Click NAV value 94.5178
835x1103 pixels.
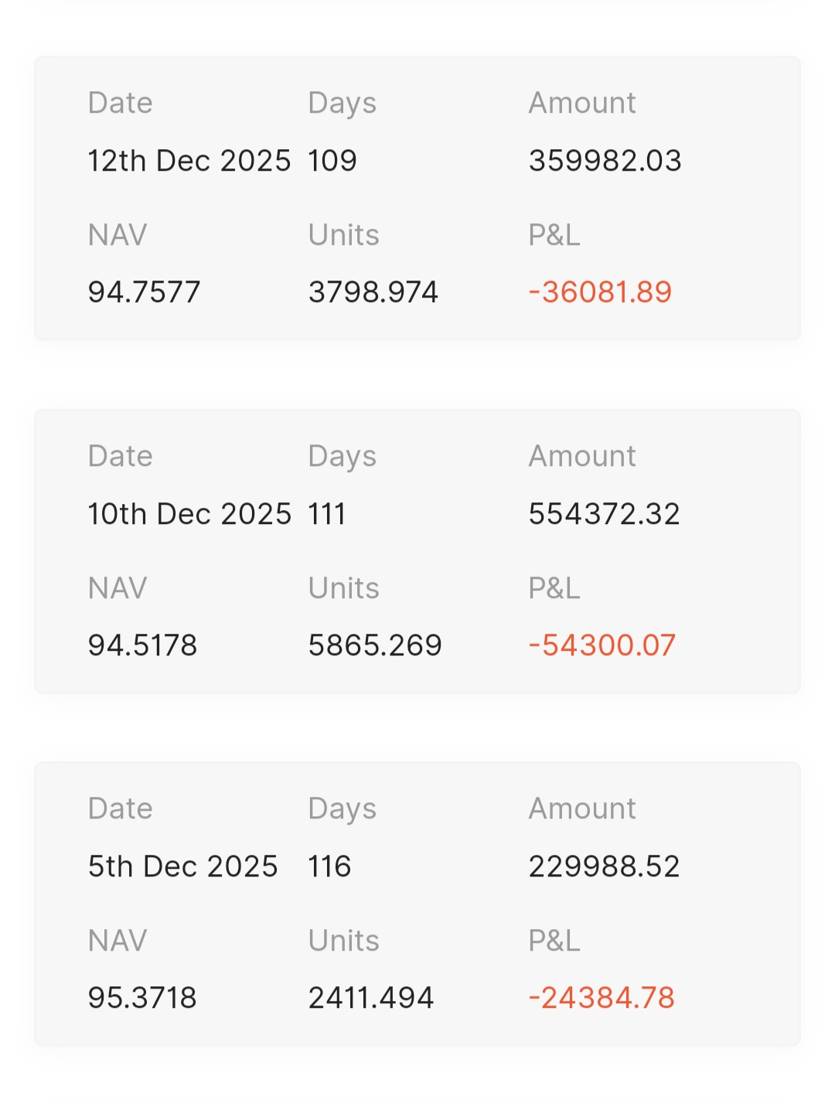click(142, 645)
